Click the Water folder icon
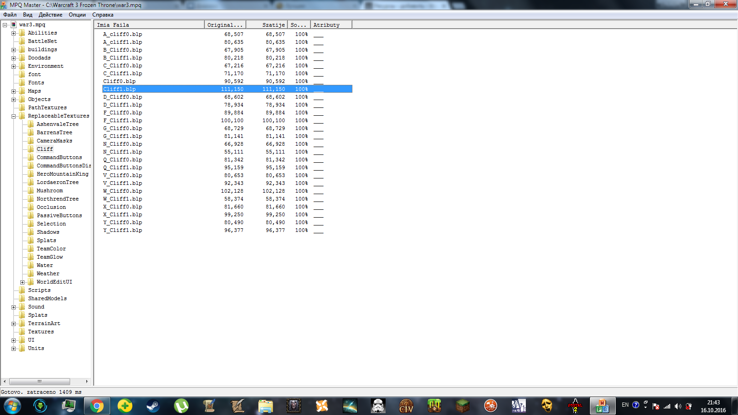The image size is (738, 415). pyautogui.click(x=31, y=266)
